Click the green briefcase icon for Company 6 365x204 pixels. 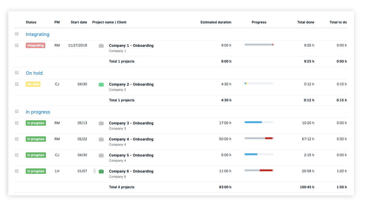[x=101, y=171]
